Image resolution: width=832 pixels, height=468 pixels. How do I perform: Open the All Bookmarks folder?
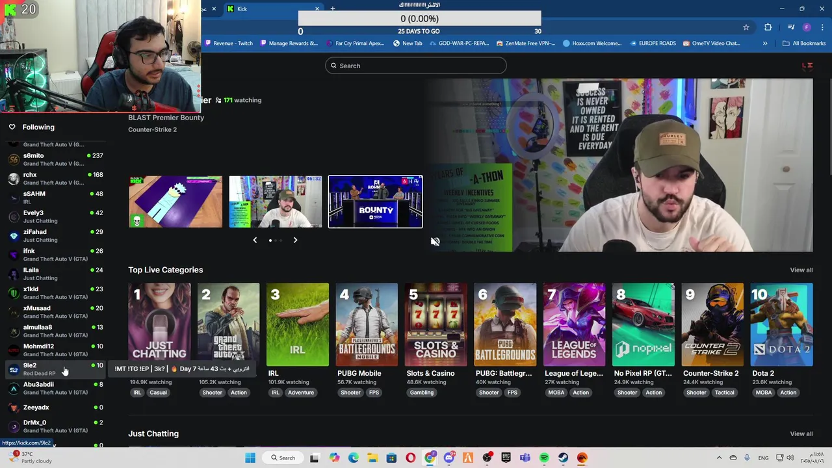click(x=804, y=44)
